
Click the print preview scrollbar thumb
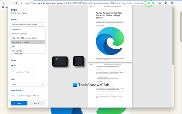point(173,36)
